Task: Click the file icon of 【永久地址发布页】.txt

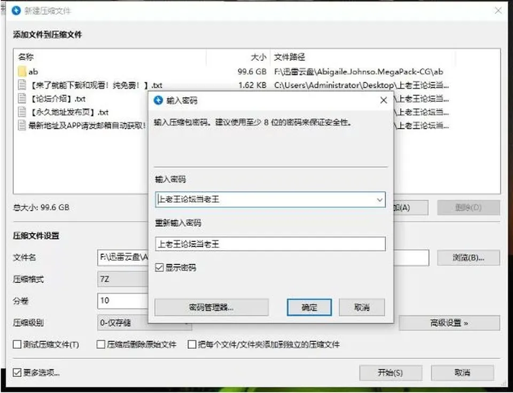Action: (22, 112)
